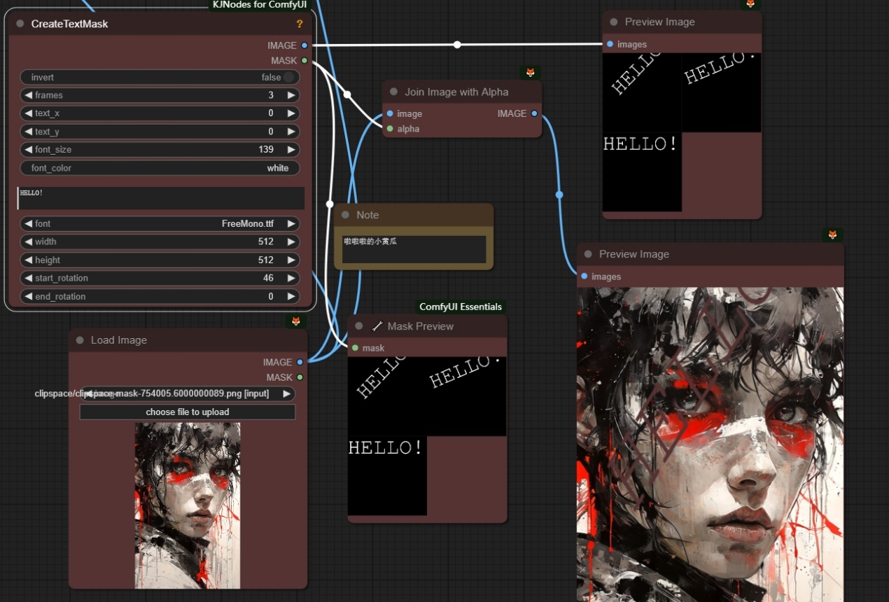Viewport: 889px width, 602px height.
Task: Toggle the invert switch in CreateTextMask
Action: click(288, 77)
